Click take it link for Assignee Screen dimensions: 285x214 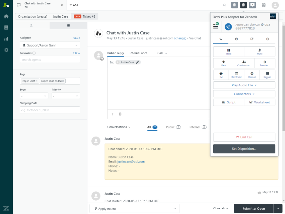pyautogui.click(x=76, y=38)
